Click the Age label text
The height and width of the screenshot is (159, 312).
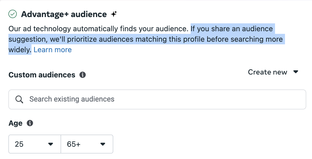[15, 123]
